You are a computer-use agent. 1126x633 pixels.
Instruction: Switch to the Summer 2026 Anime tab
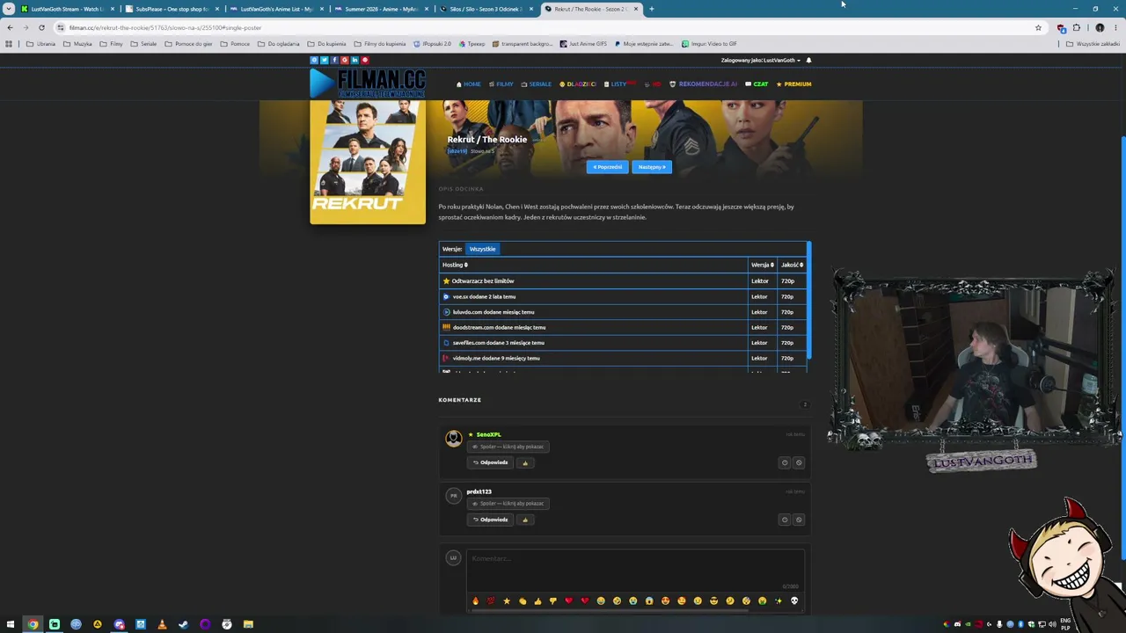pyautogui.click(x=379, y=9)
